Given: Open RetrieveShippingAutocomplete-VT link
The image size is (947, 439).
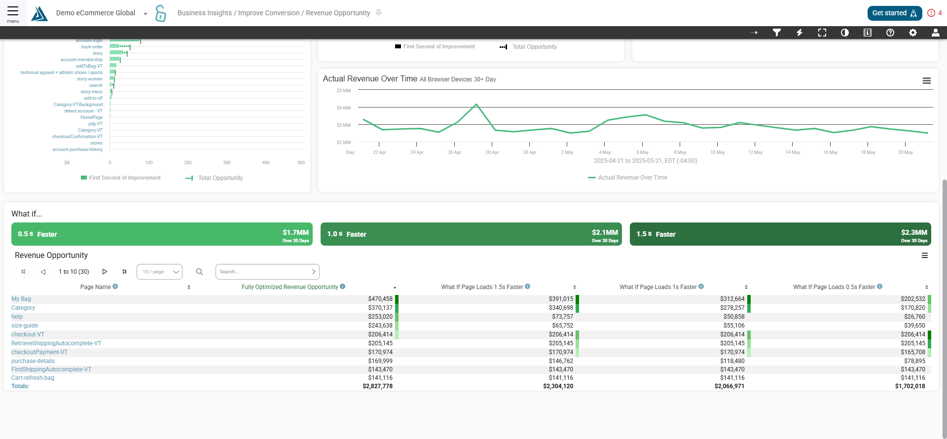Looking at the screenshot, I should click(56, 343).
